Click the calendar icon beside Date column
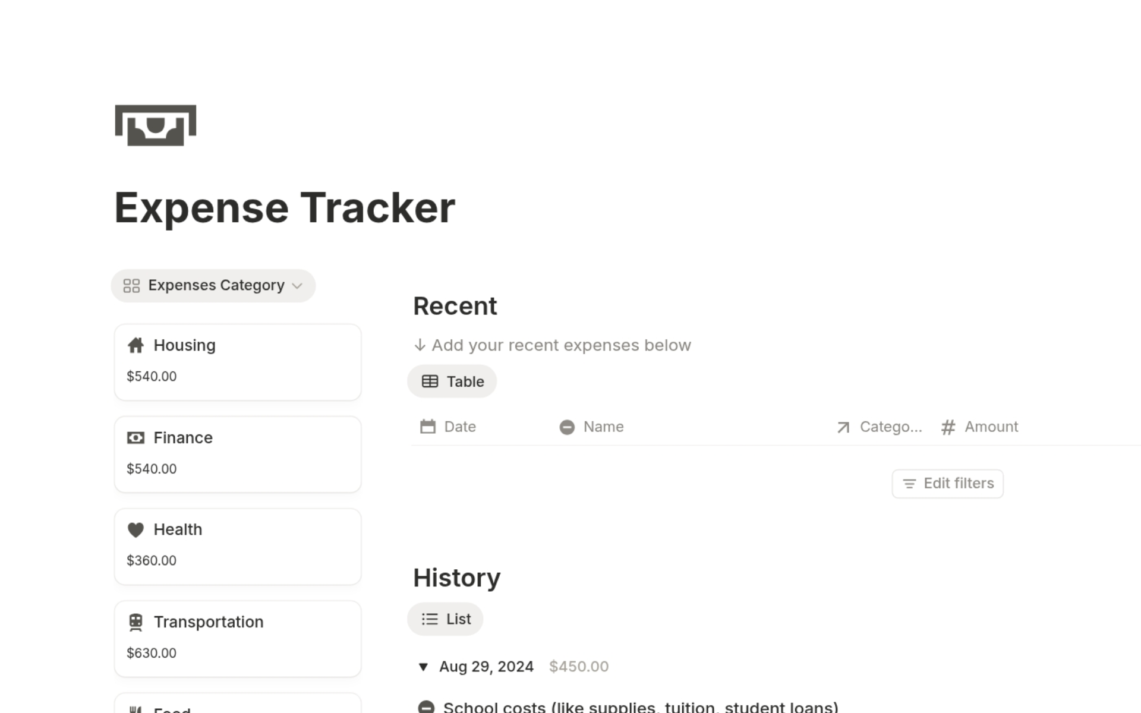Viewport: 1141px width, 713px height. click(x=427, y=427)
